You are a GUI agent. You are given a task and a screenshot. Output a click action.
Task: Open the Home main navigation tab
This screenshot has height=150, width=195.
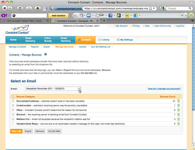[13, 40]
